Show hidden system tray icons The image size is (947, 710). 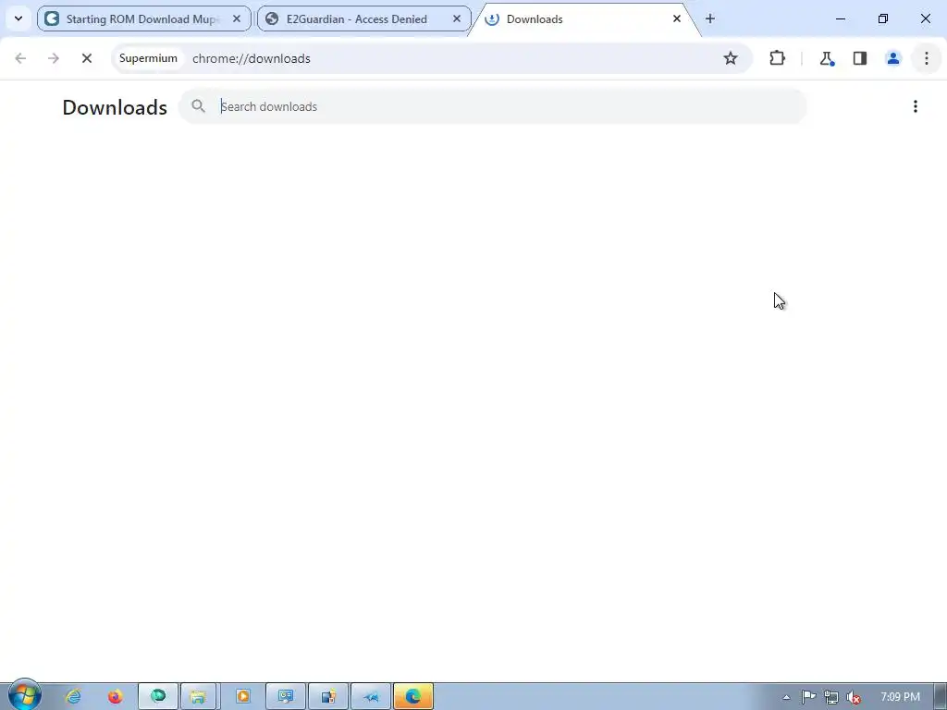tap(786, 697)
